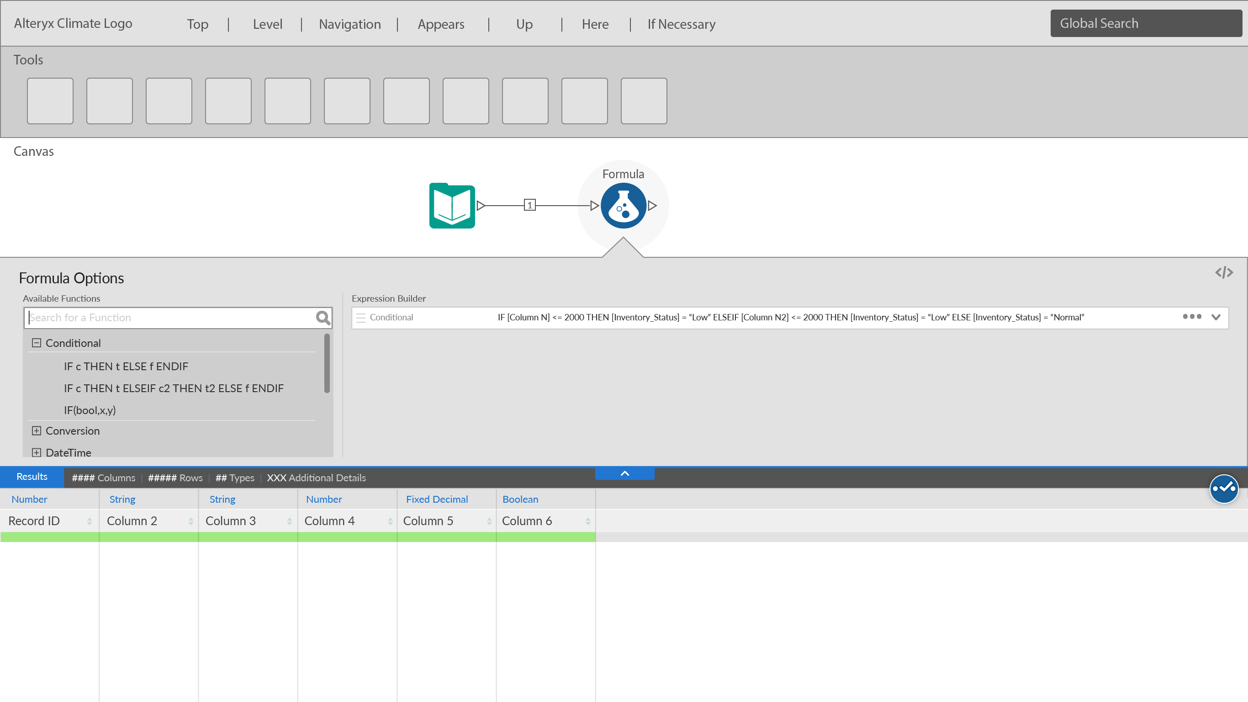The image size is (1248, 702).
Task: Click the drag handle beside Conditional expression
Action: point(360,318)
